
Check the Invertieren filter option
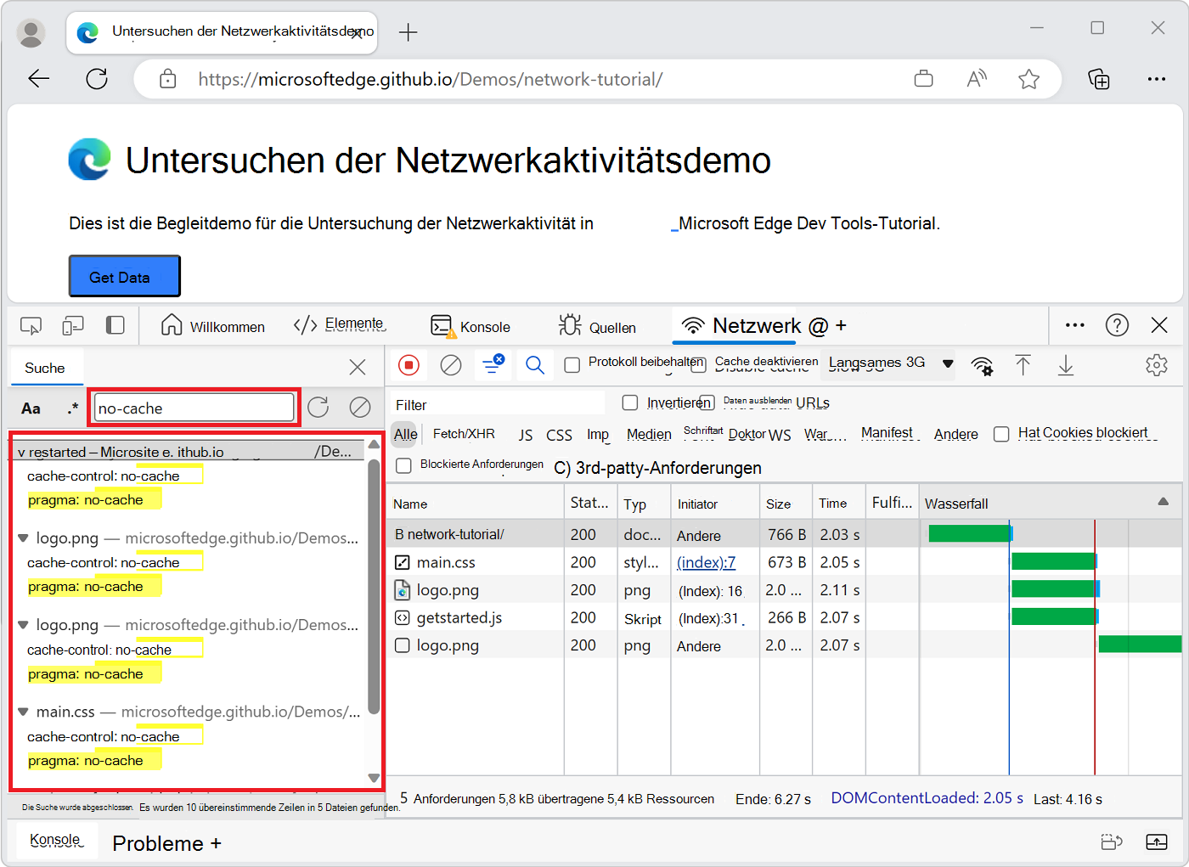tap(629, 403)
